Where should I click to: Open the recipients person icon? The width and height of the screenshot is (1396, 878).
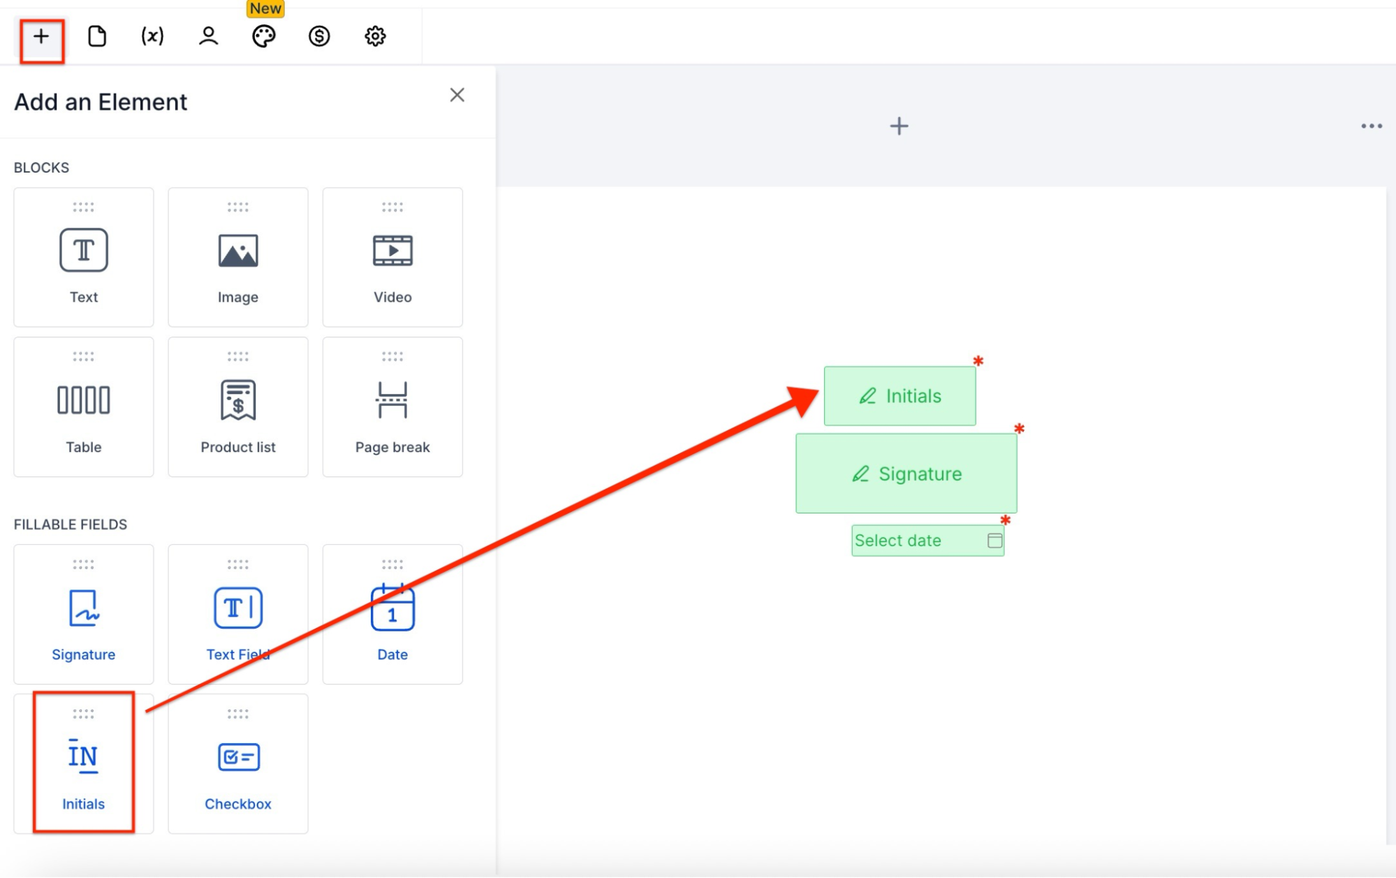(x=208, y=36)
